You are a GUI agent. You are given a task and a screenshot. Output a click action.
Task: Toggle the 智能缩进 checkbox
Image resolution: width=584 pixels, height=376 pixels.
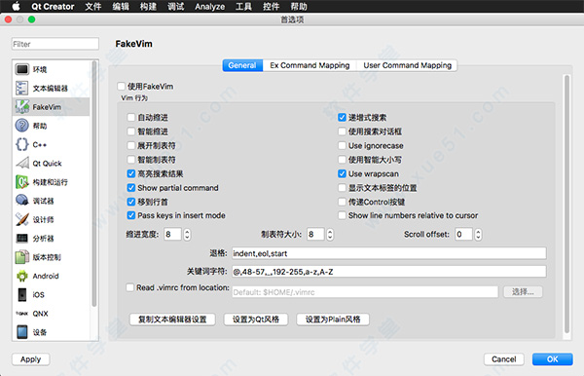pos(130,132)
